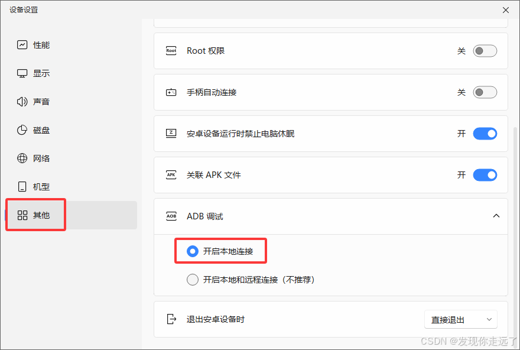Click the gamepad icon in 手柄自动连接 row
Viewport: 520px width, 350px height.
pos(171,92)
